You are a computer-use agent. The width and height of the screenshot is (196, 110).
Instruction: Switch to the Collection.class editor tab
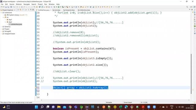(84, 10)
